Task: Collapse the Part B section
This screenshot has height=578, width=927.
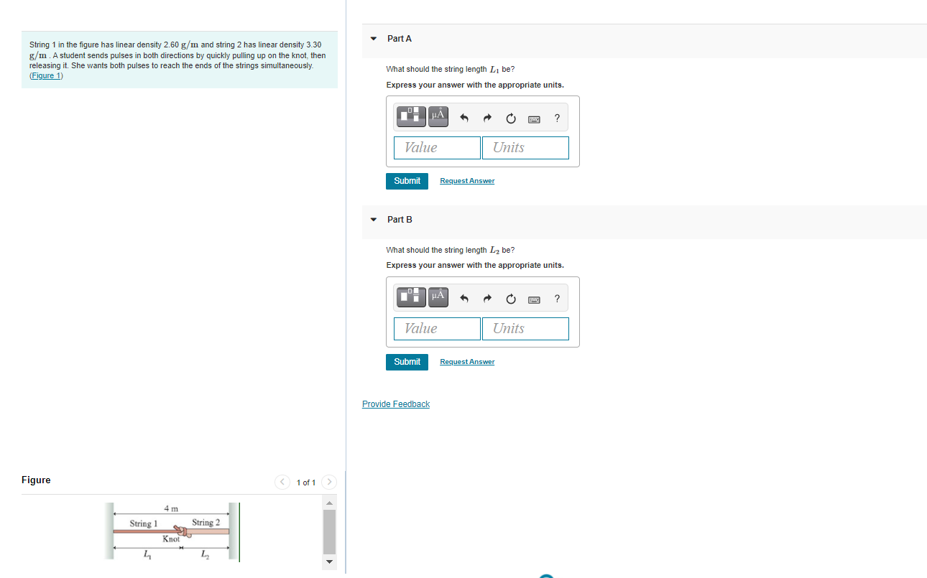Action: (x=373, y=220)
